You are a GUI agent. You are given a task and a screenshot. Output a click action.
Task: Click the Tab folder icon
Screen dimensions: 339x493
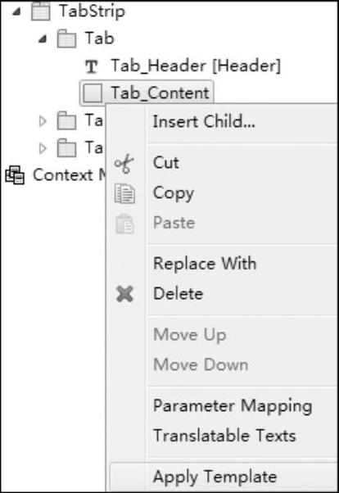click(66, 38)
